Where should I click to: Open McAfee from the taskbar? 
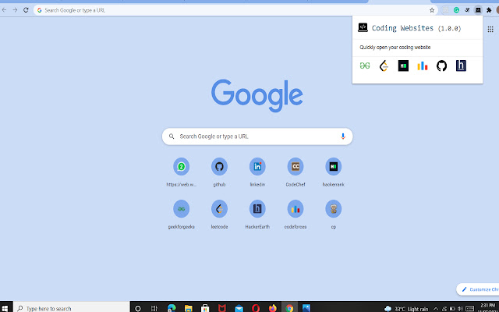[222, 308]
